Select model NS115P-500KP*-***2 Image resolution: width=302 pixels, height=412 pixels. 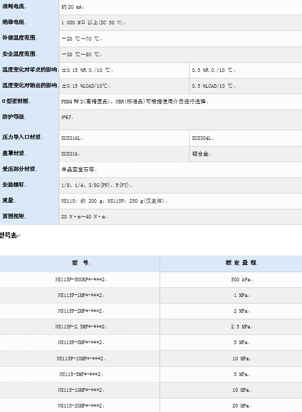(81, 280)
